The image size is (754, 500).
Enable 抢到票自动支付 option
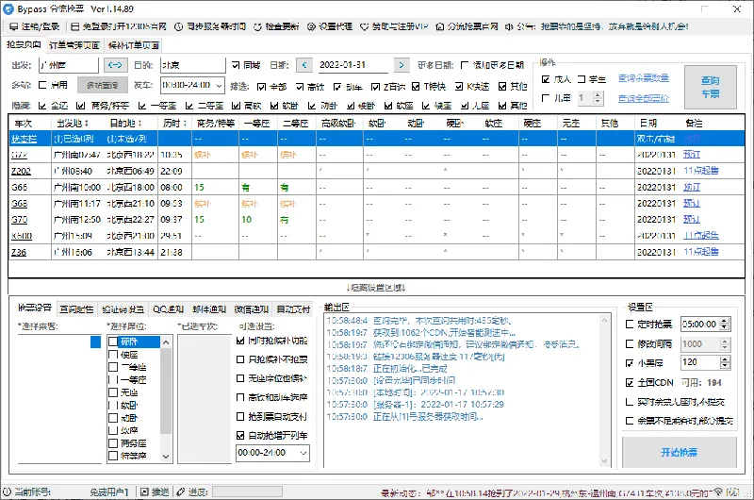240,416
